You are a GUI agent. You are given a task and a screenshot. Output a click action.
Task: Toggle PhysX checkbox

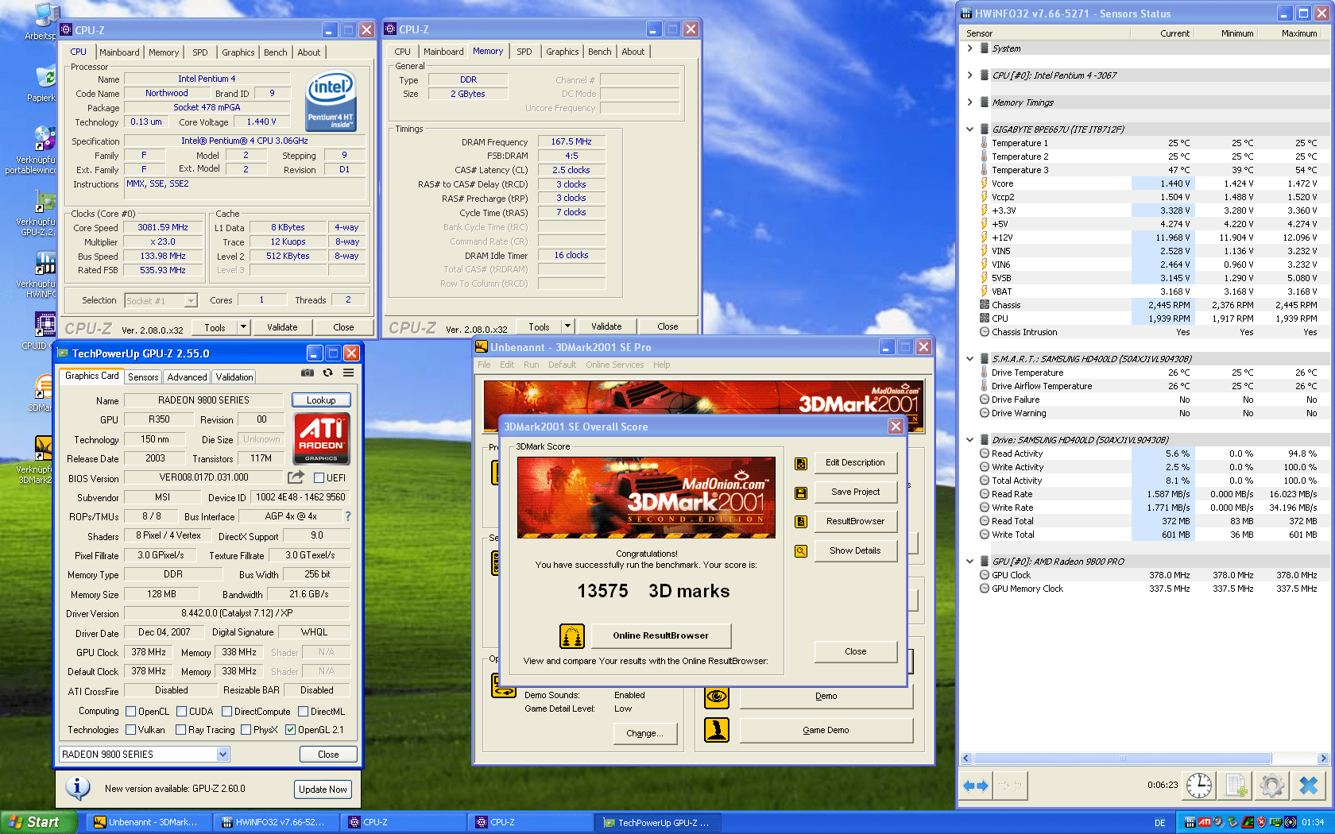(246, 730)
